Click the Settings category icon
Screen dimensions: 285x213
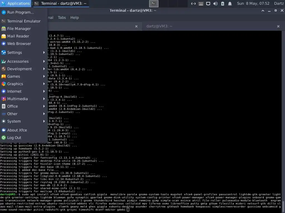tap(3, 52)
